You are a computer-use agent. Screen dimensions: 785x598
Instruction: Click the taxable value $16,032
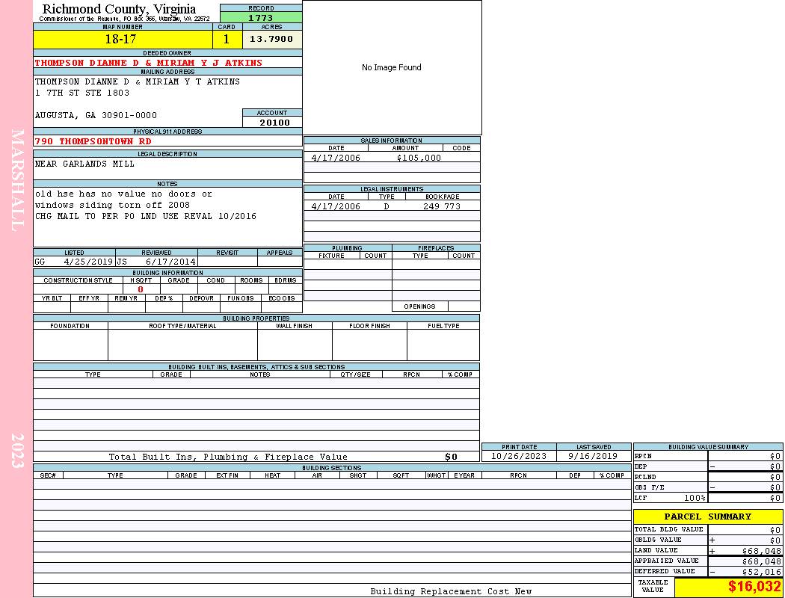click(x=754, y=587)
